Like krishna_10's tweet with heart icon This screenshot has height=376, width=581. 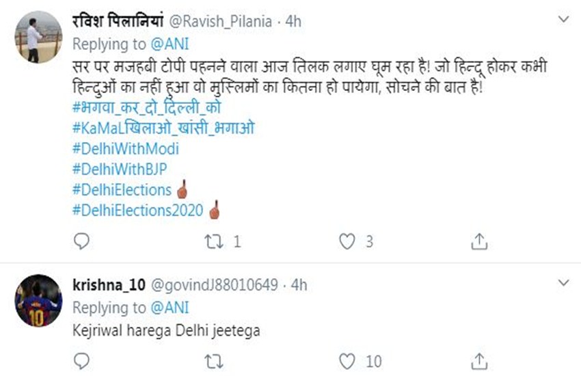click(x=348, y=359)
